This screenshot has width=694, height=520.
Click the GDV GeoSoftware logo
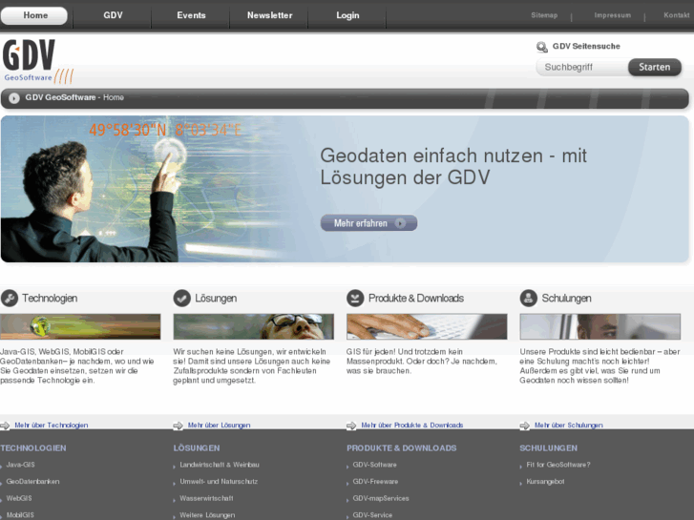click(x=37, y=61)
